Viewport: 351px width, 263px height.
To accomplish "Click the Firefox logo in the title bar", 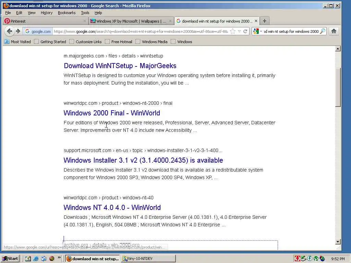I will [x=6, y=5].
